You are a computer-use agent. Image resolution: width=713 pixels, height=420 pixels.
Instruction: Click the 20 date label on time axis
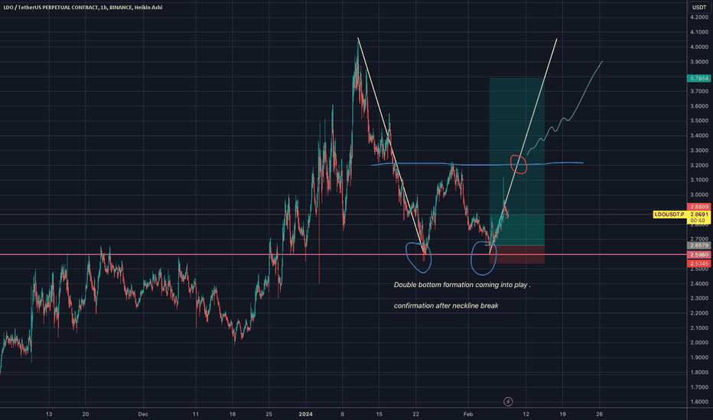[x=86, y=414]
